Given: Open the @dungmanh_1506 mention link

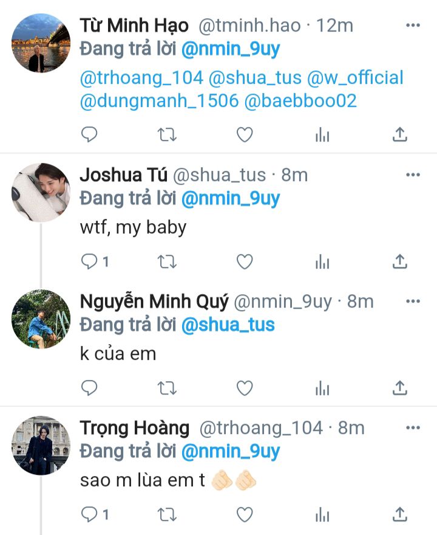Looking at the screenshot, I should pos(159,101).
